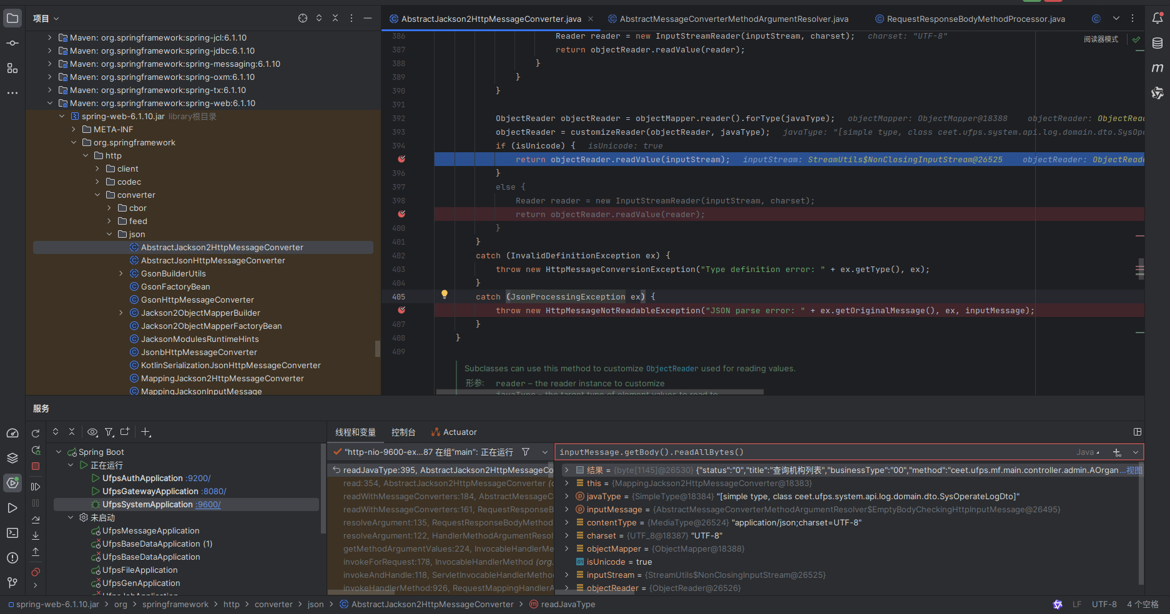Click the Step Into debugger icon

(x=36, y=535)
